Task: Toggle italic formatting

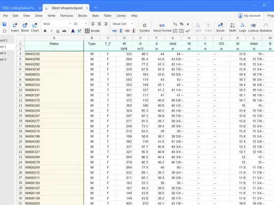Action: click(51, 31)
